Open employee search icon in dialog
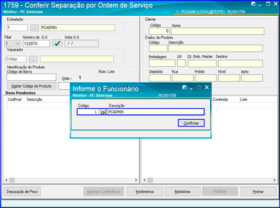The height and width of the screenshot is (208, 280). point(103,112)
